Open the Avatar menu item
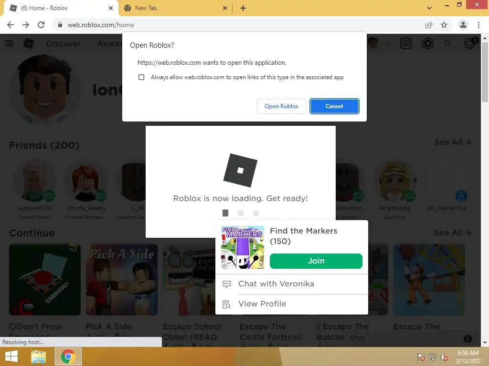 pos(109,43)
